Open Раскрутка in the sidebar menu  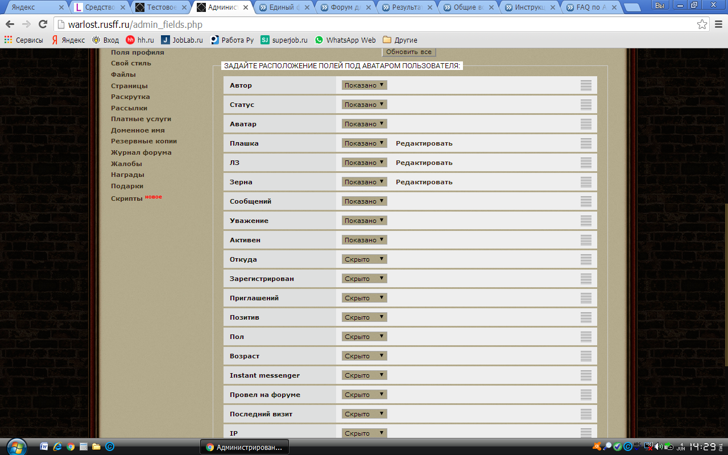(130, 97)
